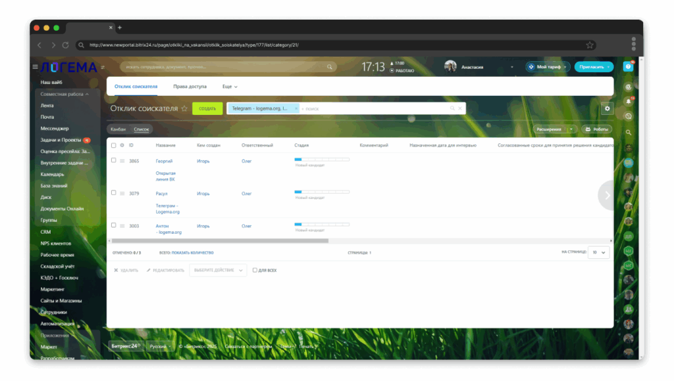Image resolution: width=674 pixels, height=381 pixels.
Task: Open the rows-per-page dropdown
Action: pyautogui.click(x=599, y=252)
